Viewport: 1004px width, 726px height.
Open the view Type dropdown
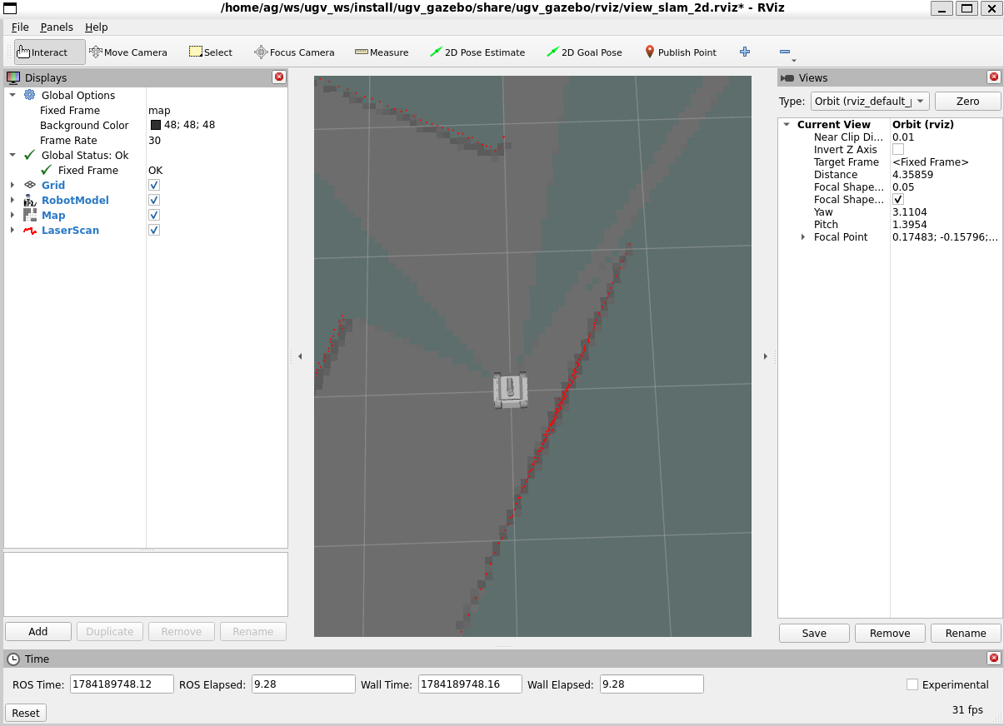click(870, 101)
